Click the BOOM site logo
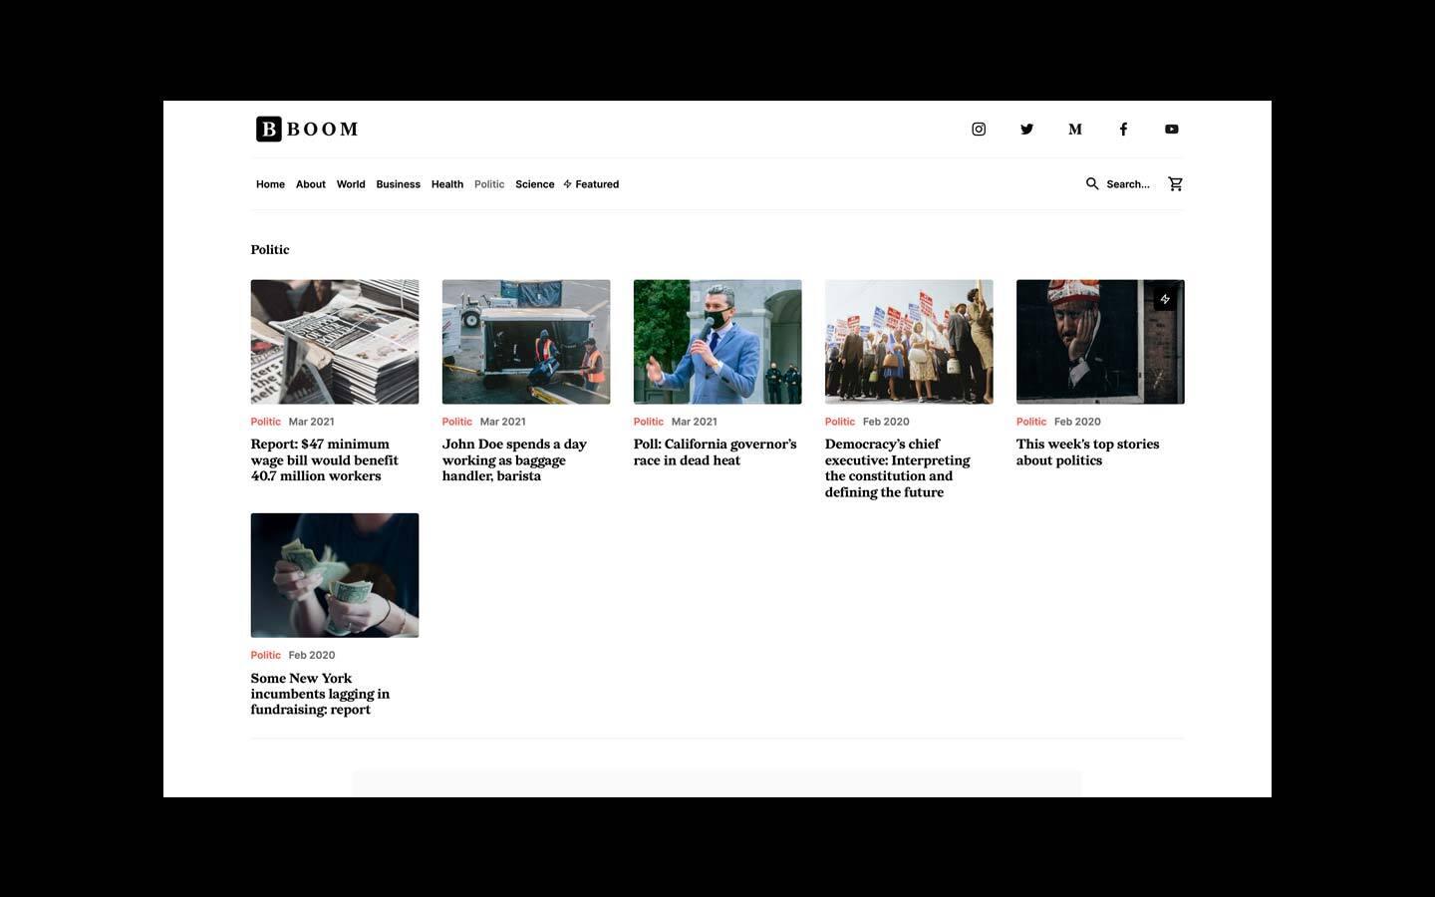Viewport: 1435px width, 897px height. point(307,129)
